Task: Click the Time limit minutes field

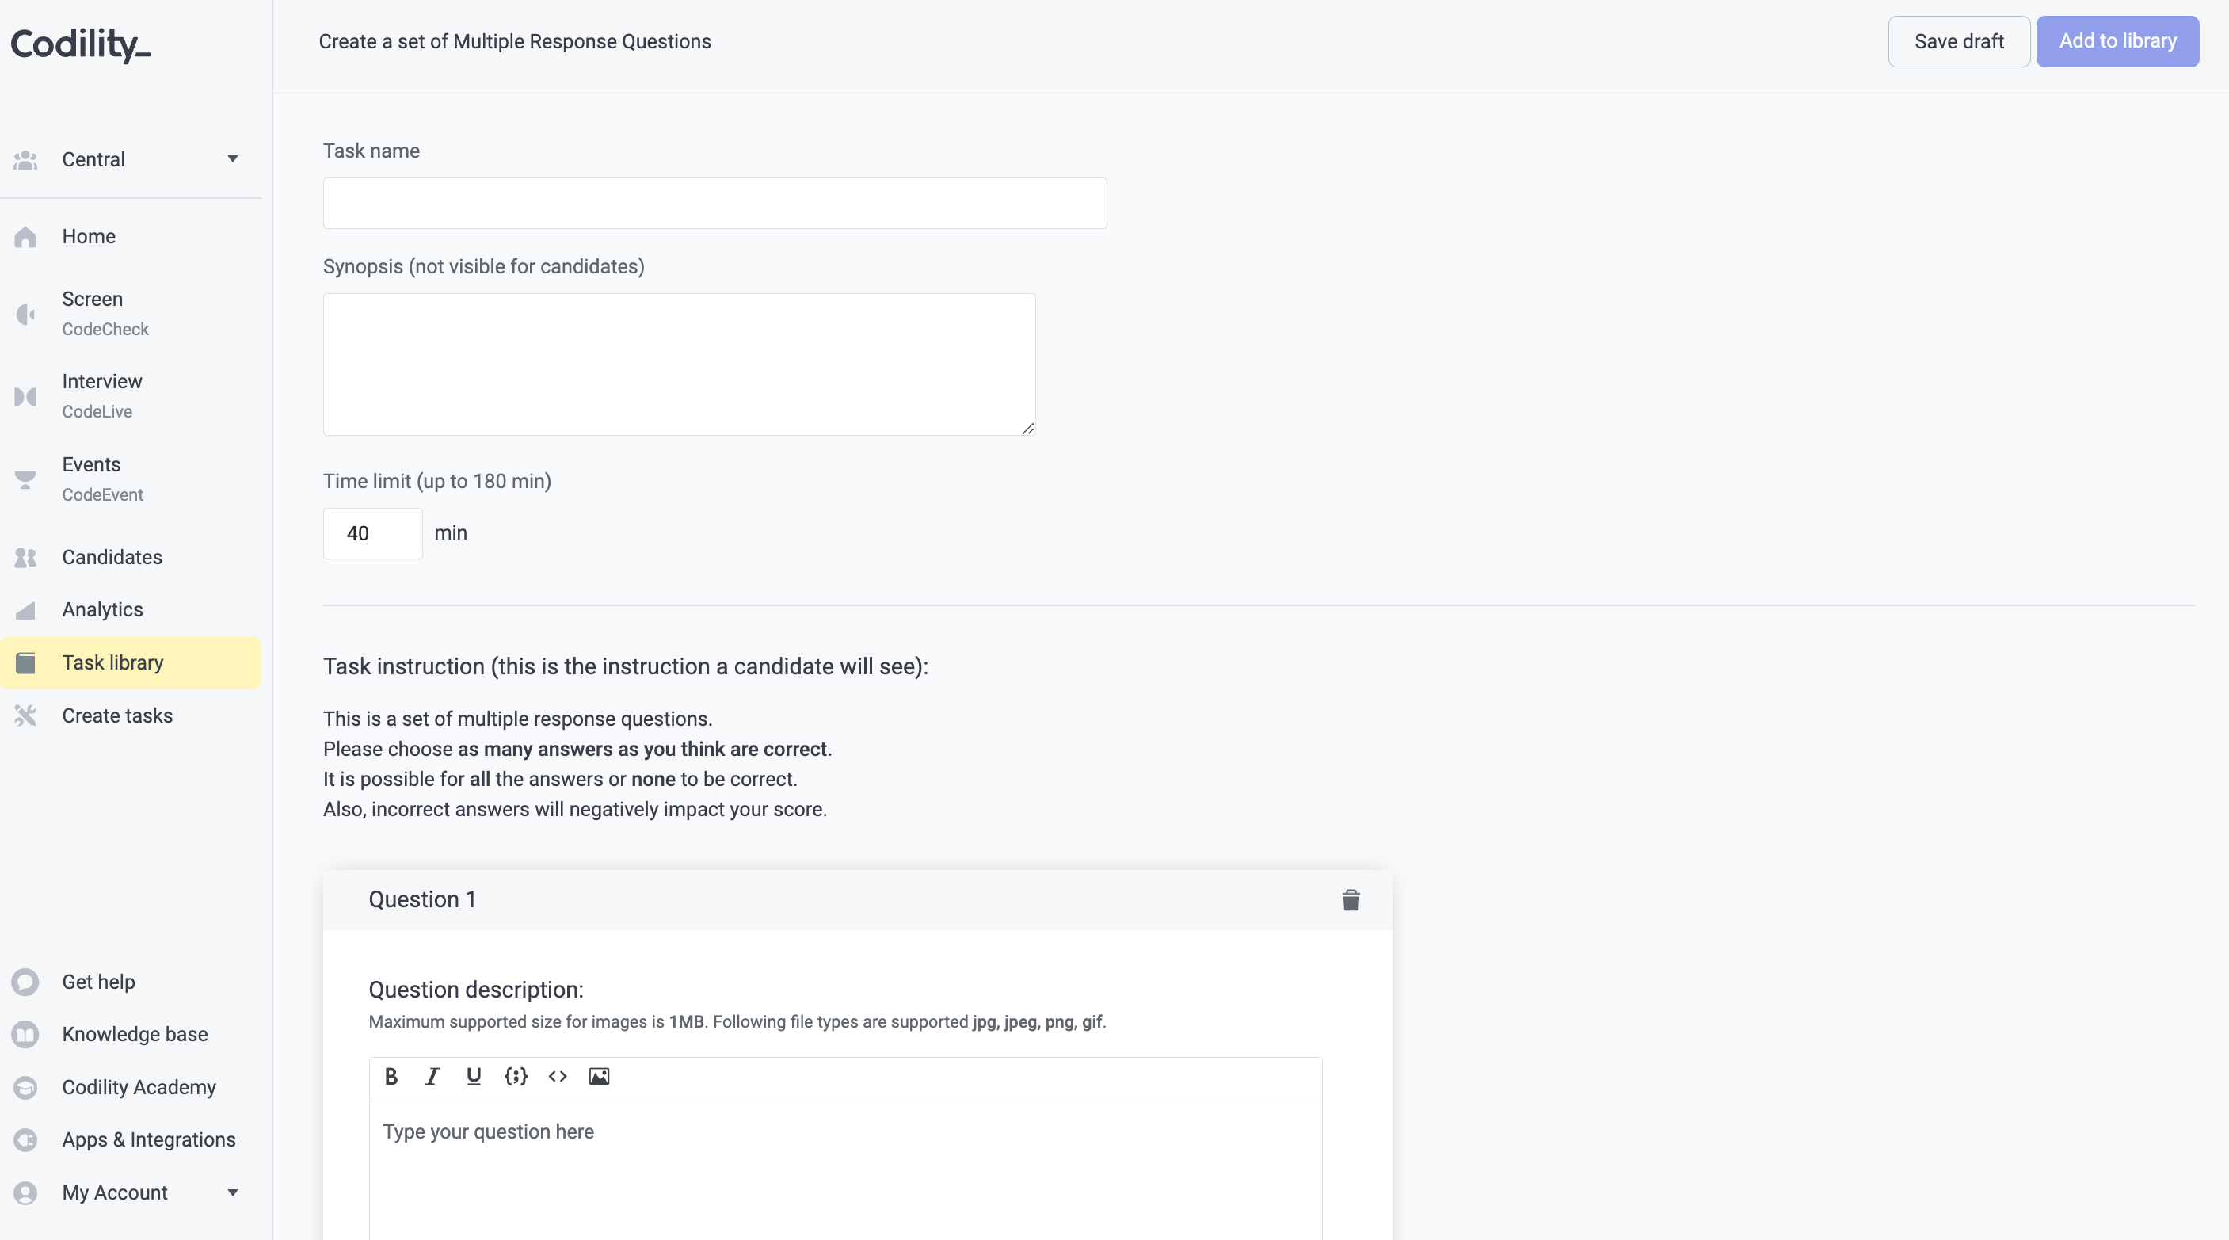Action: pos(373,534)
